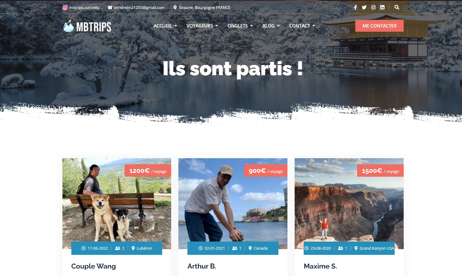Open the CONTACT menu item
The width and height of the screenshot is (462, 276).
coord(302,26)
